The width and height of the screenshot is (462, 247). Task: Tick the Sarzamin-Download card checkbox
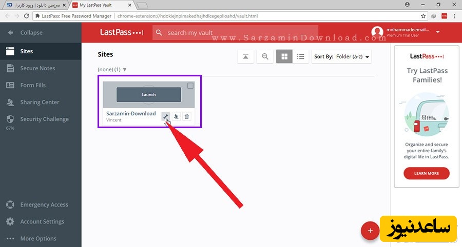coord(190,86)
